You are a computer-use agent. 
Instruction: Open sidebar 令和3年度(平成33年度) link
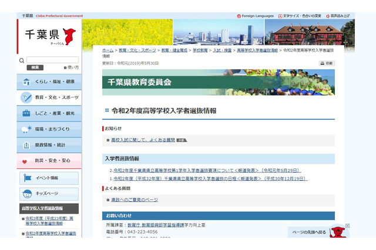click(x=49, y=221)
